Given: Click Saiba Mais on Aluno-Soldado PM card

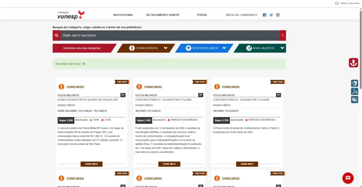Looking at the screenshot, I should coord(92,164).
